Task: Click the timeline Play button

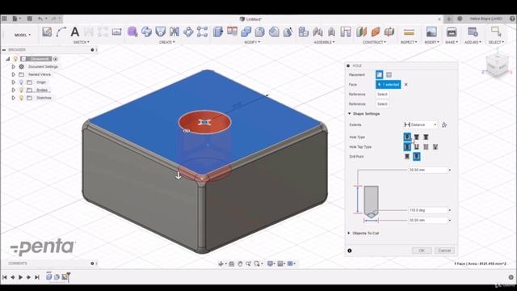Action: 20,277
